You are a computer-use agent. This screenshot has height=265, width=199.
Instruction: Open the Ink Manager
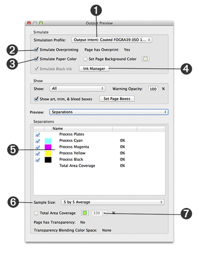(x=94, y=68)
